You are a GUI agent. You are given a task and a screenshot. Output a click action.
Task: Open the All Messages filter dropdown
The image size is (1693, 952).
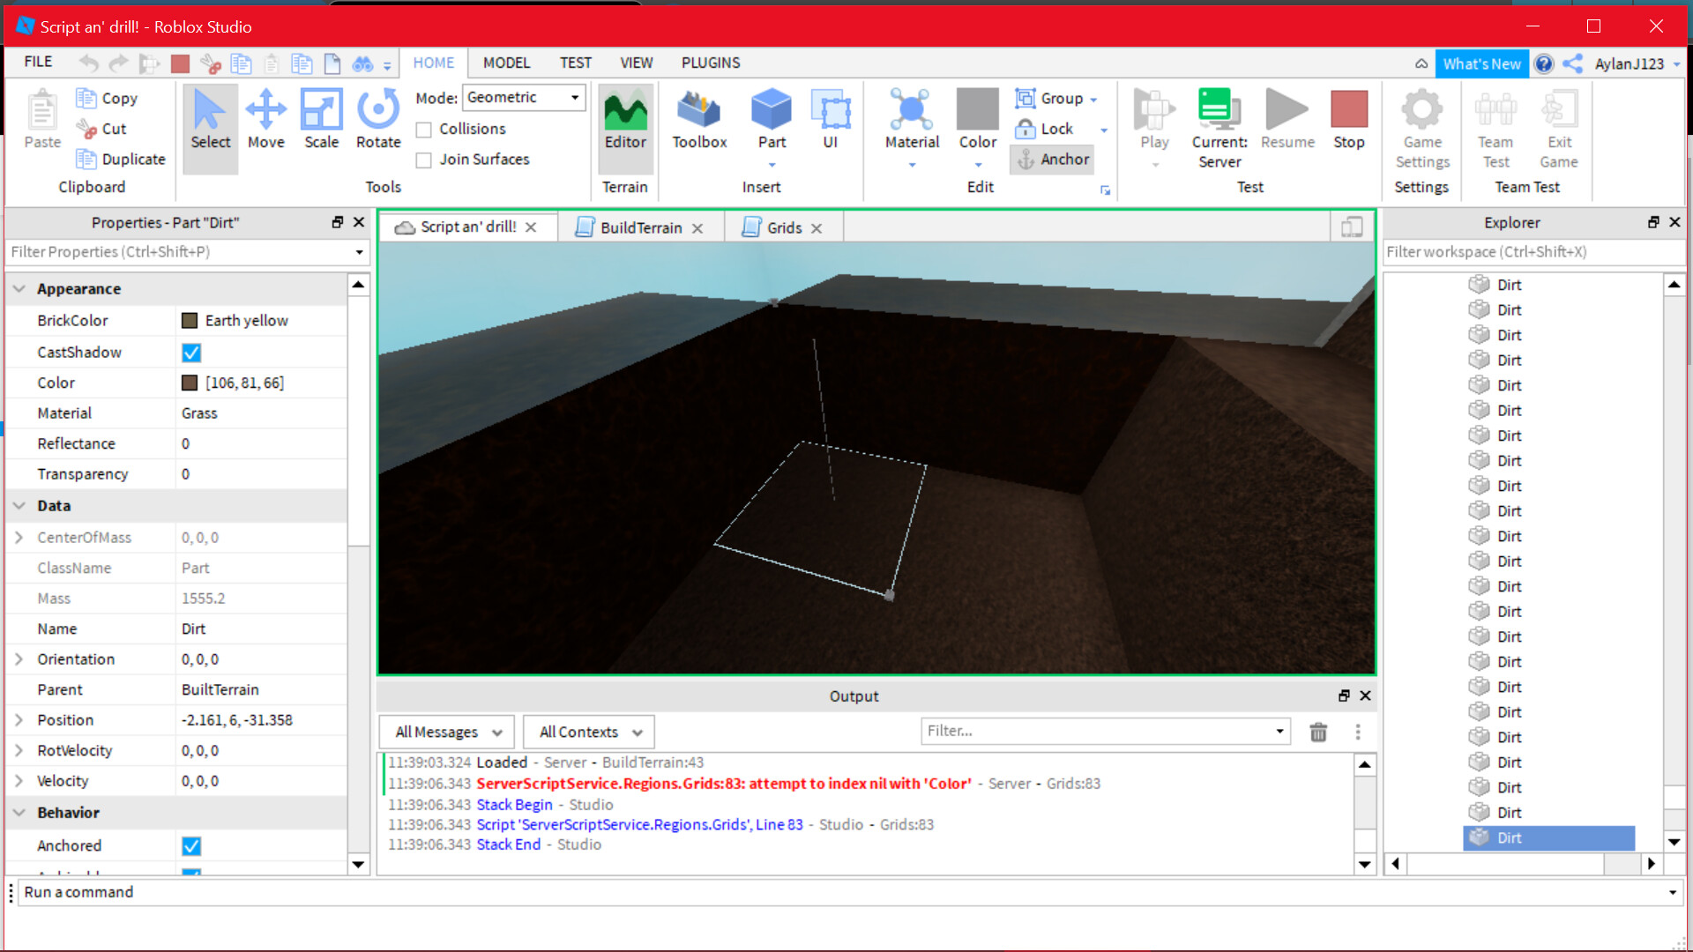click(446, 732)
